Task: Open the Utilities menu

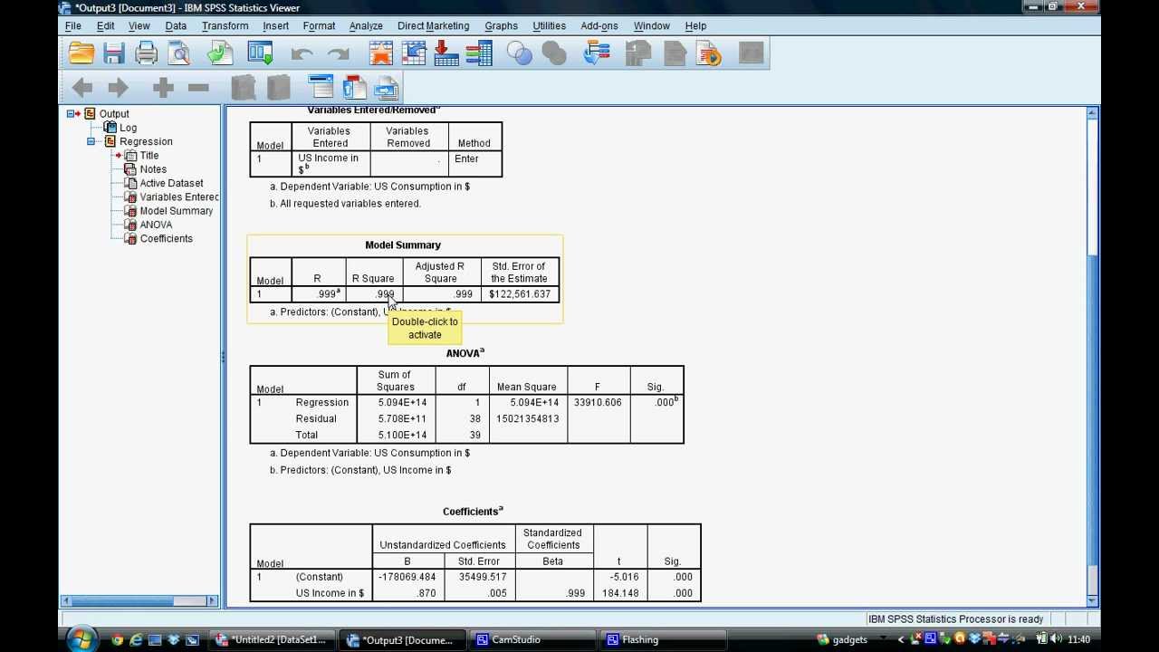Action: point(549,26)
